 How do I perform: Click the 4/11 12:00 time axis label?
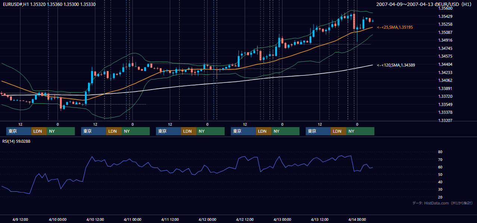click(x=170, y=219)
